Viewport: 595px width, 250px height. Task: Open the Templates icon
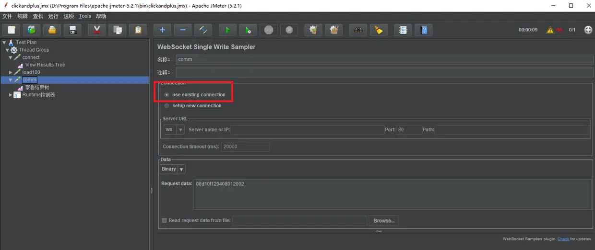click(x=31, y=30)
